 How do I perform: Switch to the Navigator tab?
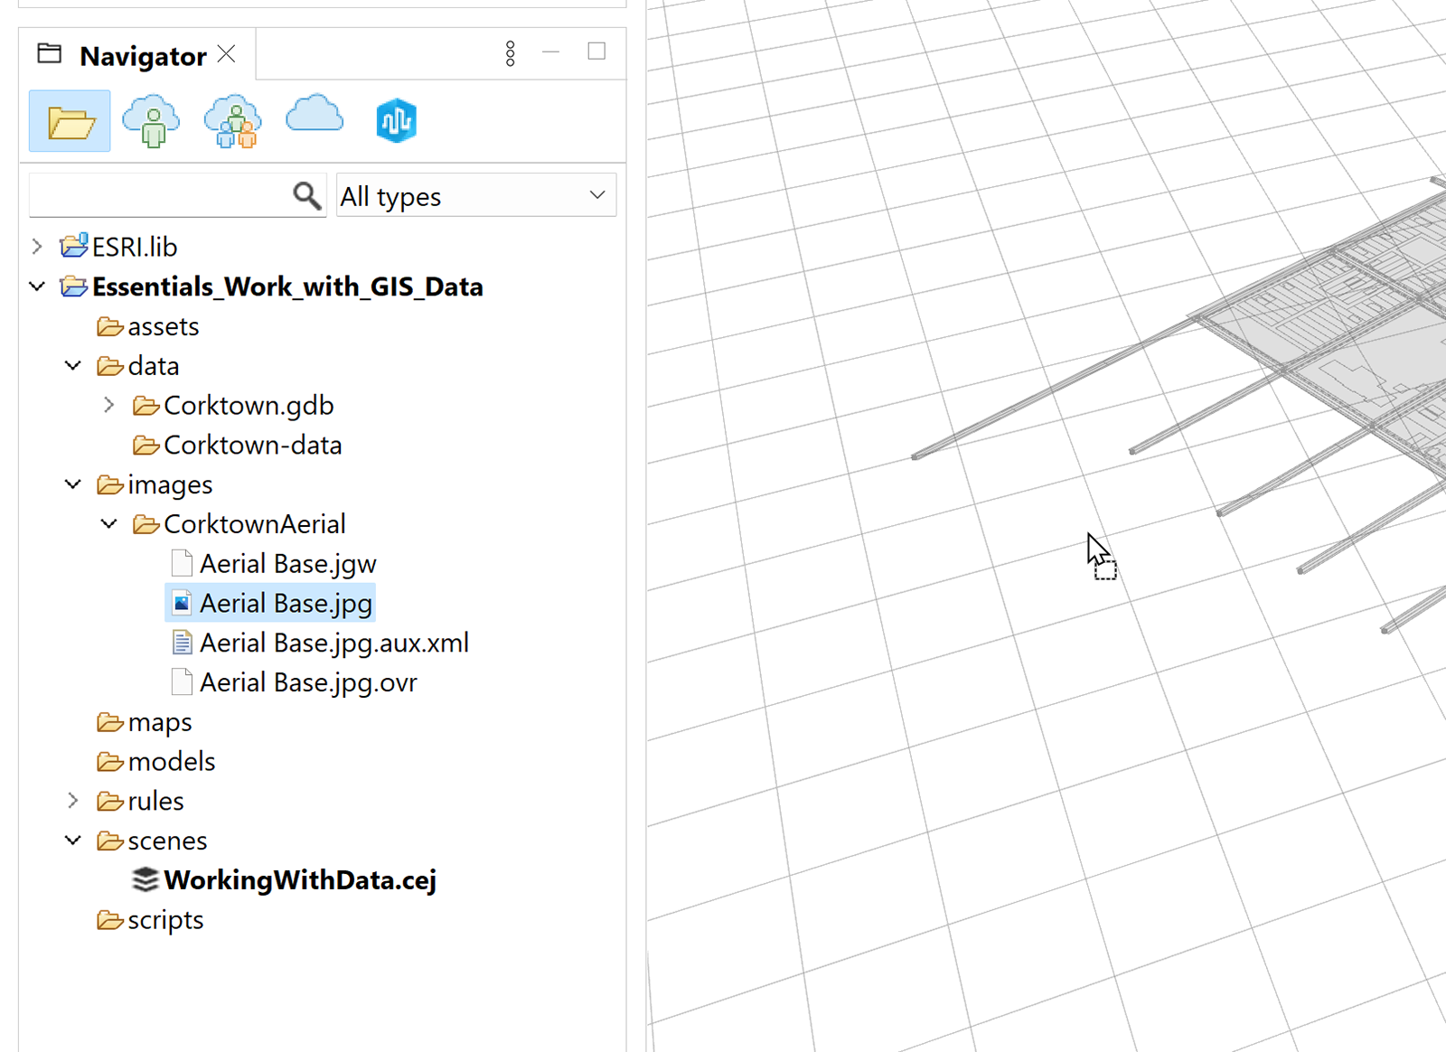coord(144,54)
